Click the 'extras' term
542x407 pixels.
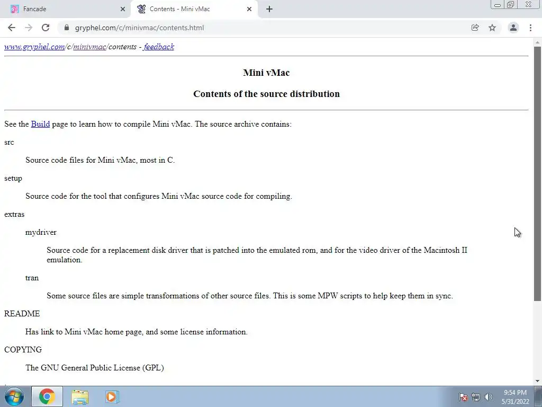(x=14, y=214)
